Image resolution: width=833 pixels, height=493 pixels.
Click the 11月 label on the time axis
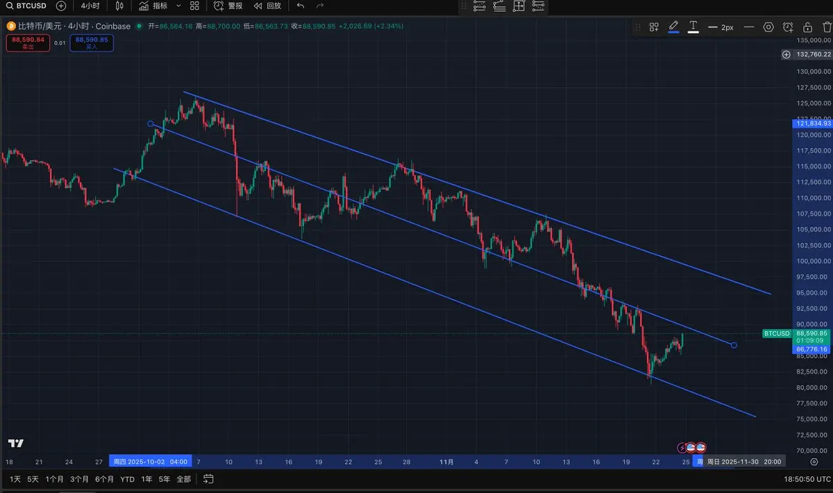(446, 462)
